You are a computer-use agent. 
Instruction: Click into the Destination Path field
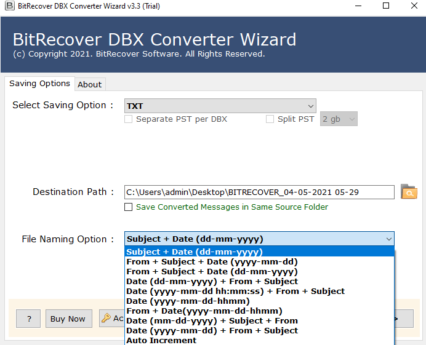tap(259, 192)
